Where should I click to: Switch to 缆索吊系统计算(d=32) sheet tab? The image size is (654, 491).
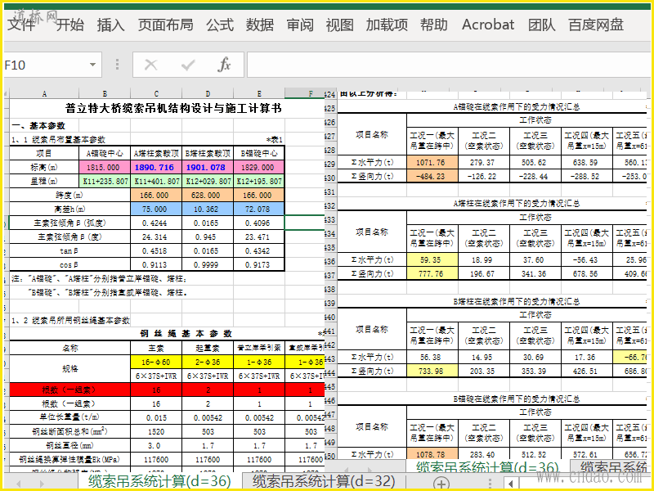point(323,481)
